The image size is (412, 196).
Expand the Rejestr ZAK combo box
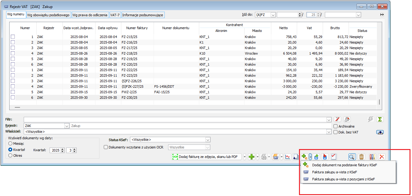[67, 126]
